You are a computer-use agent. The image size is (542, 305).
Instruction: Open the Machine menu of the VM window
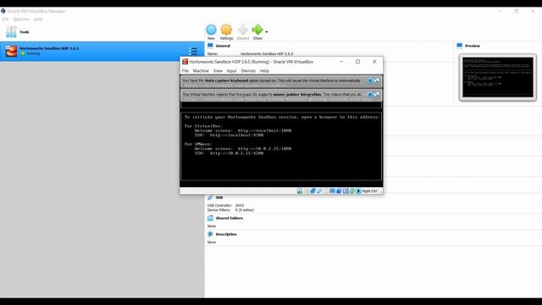201,71
